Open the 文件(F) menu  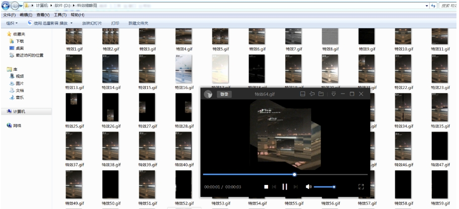[x=10, y=15]
